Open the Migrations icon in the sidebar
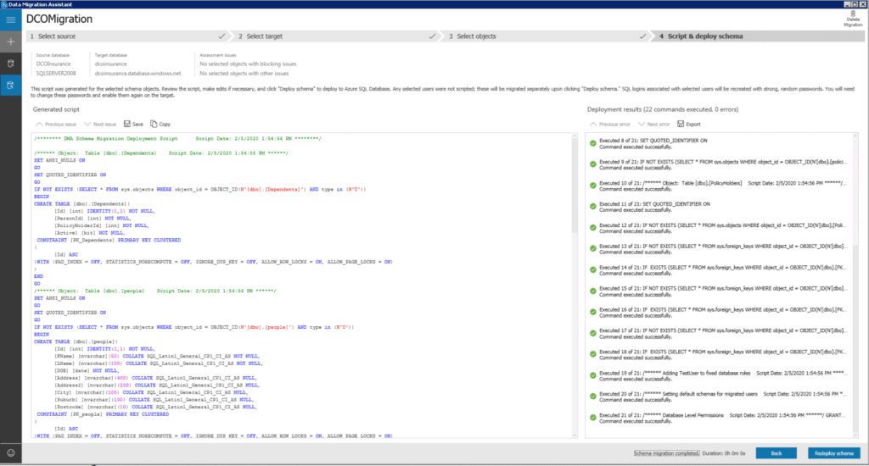Image resolution: width=869 pixels, height=466 pixels. pos(11,85)
